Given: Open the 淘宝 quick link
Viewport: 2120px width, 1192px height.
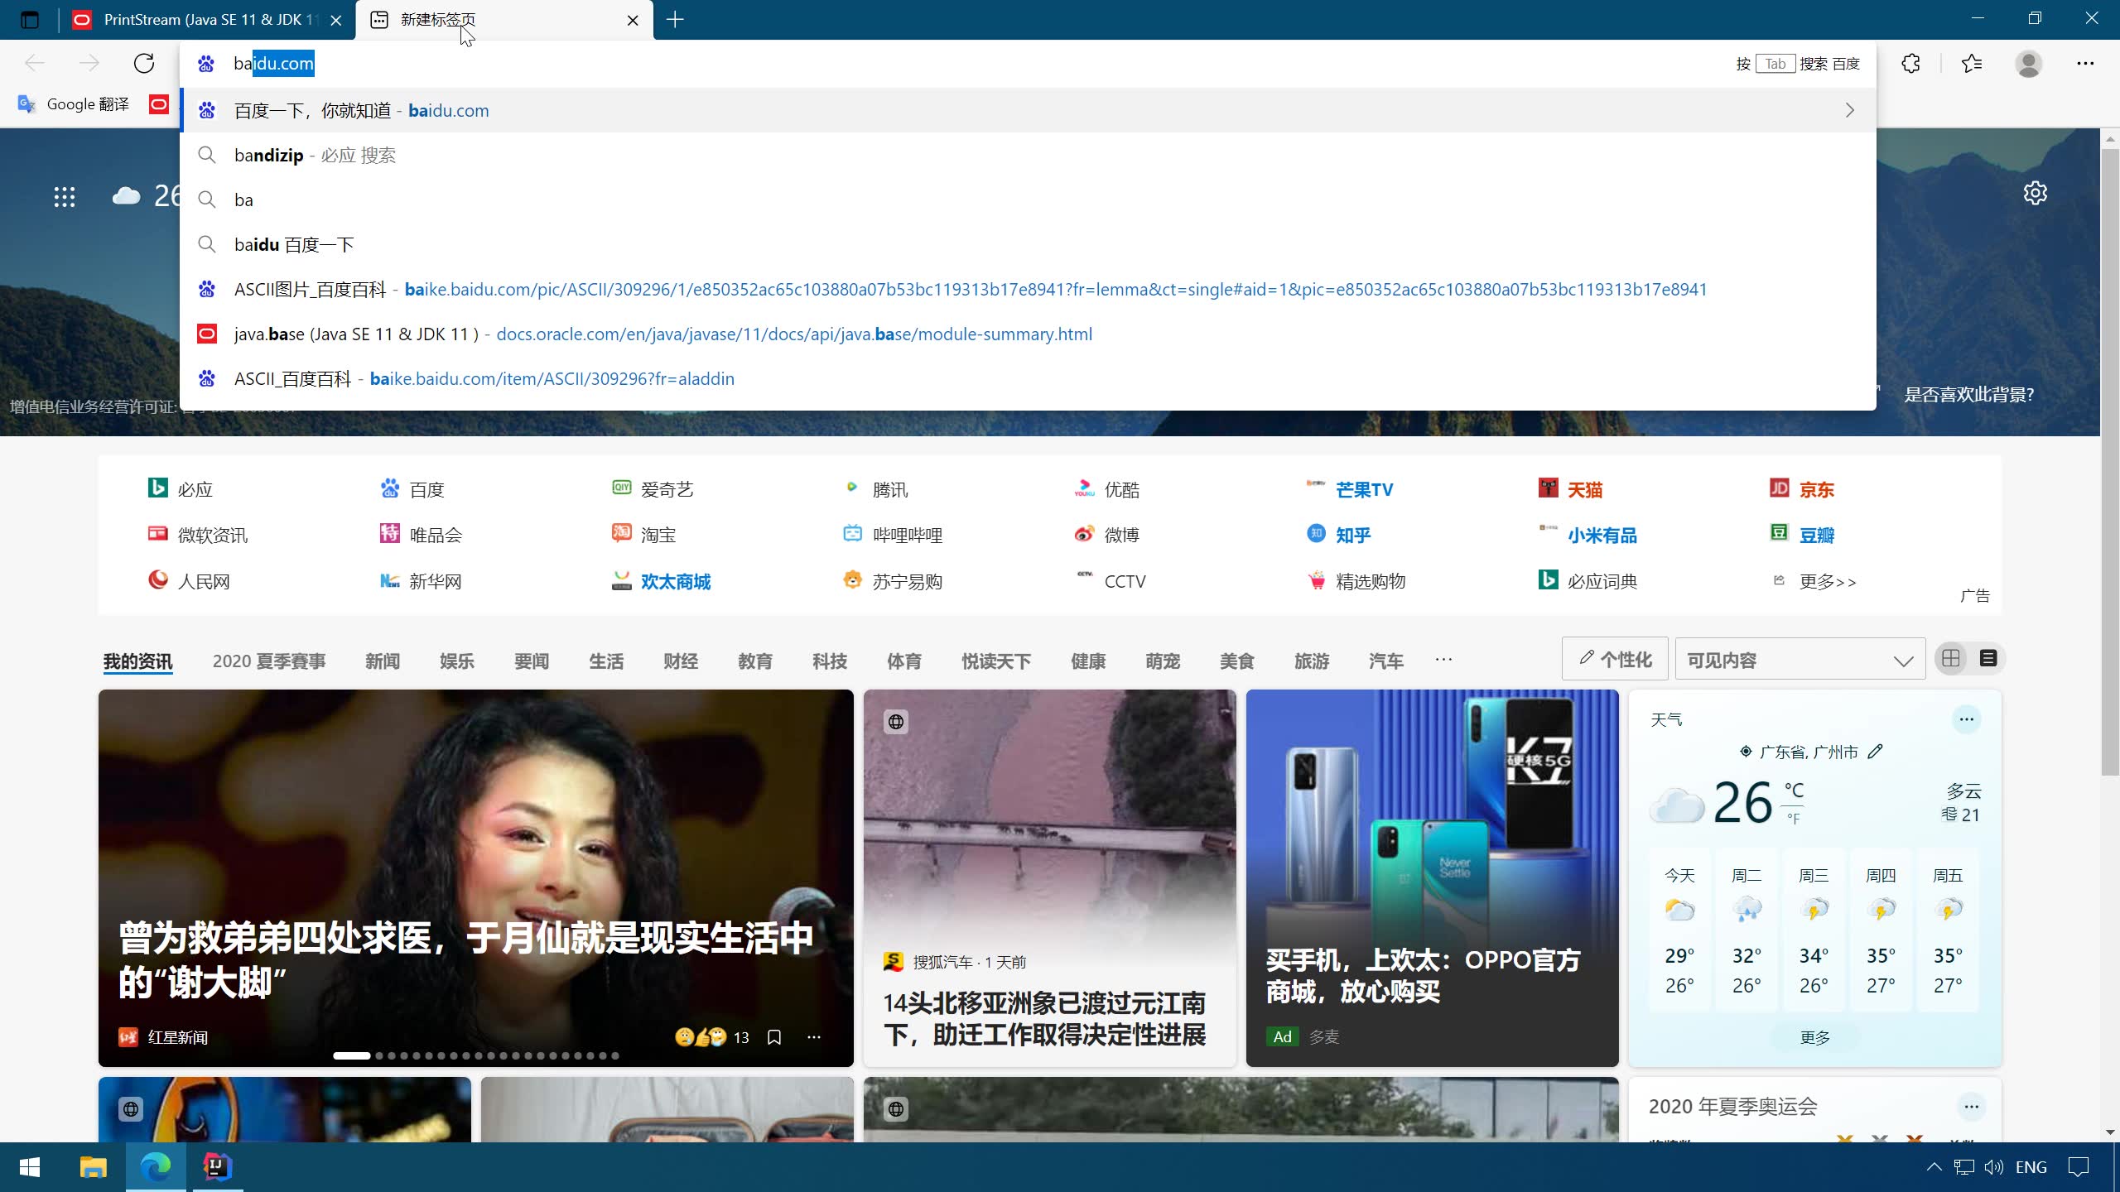Looking at the screenshot, I should pos(644,535).
